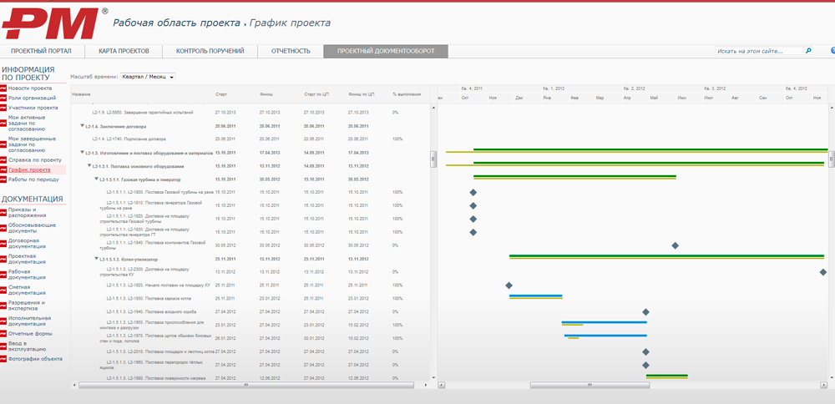
Task: Click the task table's scroll right arrow
Action: pos(425,384)
